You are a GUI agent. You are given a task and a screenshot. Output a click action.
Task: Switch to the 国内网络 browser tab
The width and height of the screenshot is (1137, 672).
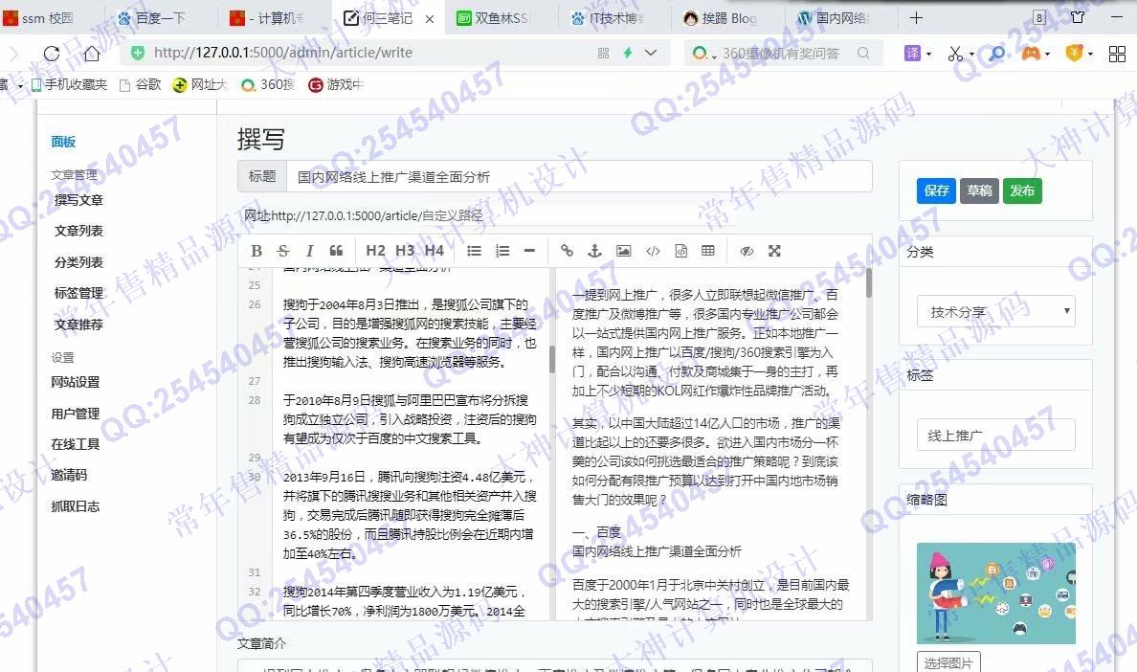pos(842,18)
